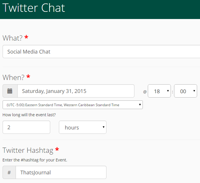
Task: Click the What? heading
Action: pyautogui.click(x=12, y=38)
